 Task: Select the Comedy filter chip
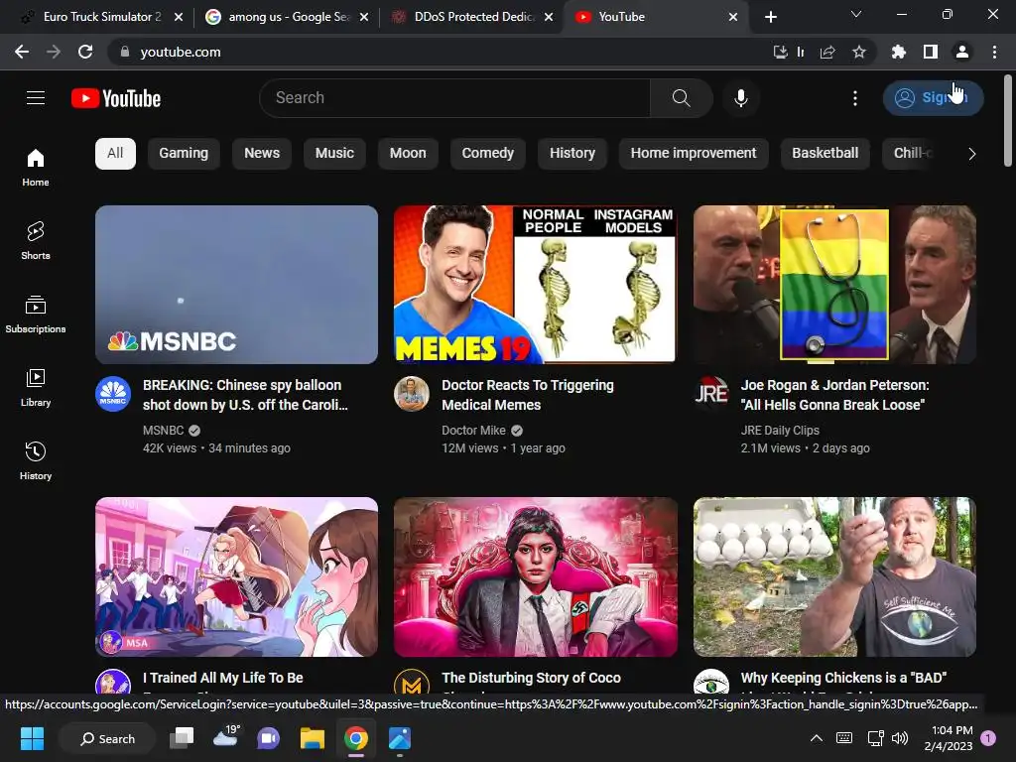click(487, 154)
